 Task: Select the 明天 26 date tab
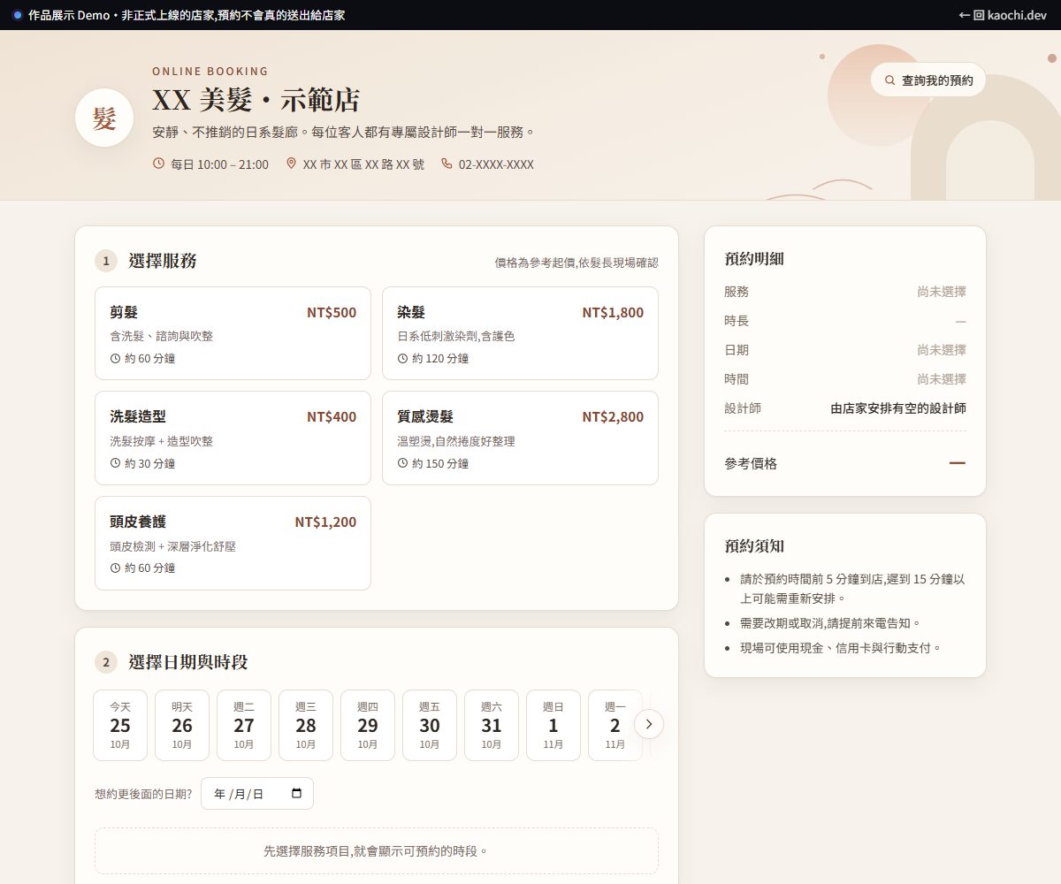pos(182,725)
